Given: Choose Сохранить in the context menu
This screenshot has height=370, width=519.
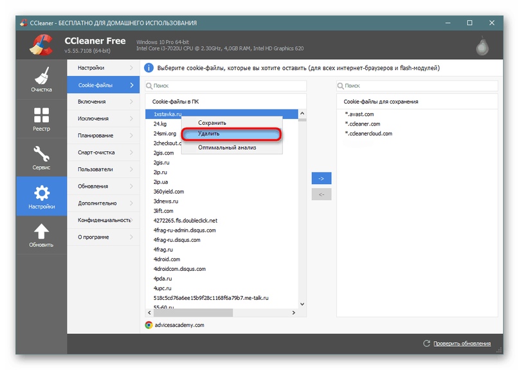Looking at the screenshot, I should [232, 122].
